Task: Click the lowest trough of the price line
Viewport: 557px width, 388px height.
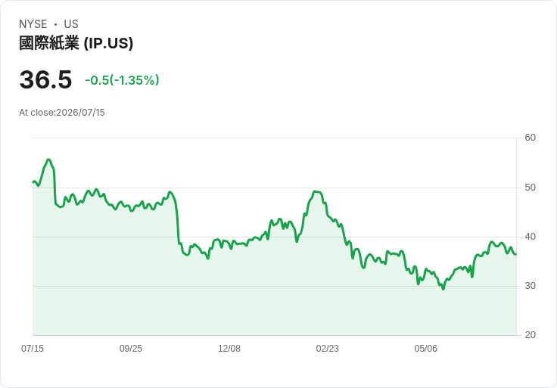Action: pos(443,290)
